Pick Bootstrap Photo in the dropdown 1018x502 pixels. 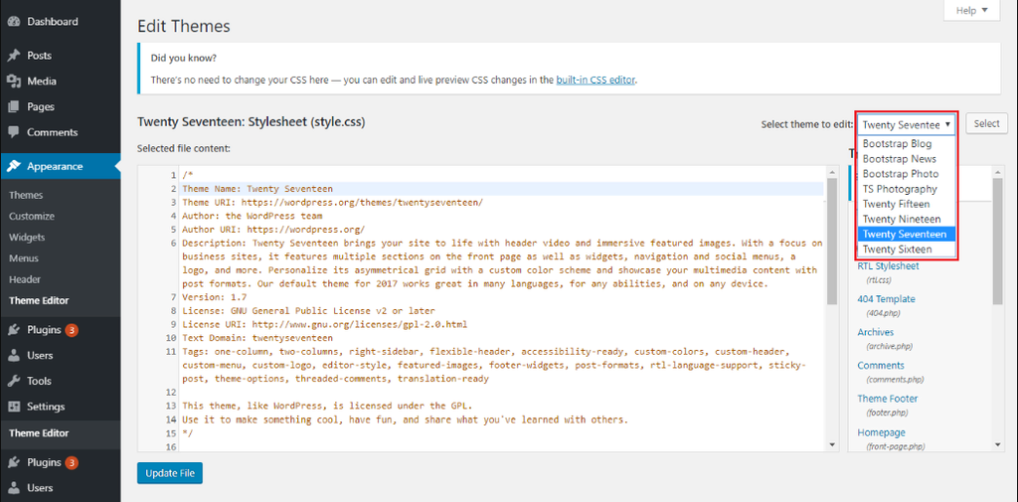(907, 174)
